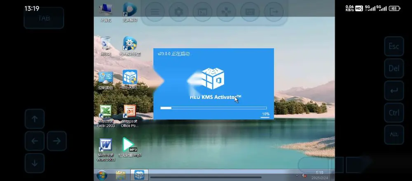The height and width of the screenshot is (181, 412).
Task: Open the Computer desktop icon
Action: click(105, 12)
